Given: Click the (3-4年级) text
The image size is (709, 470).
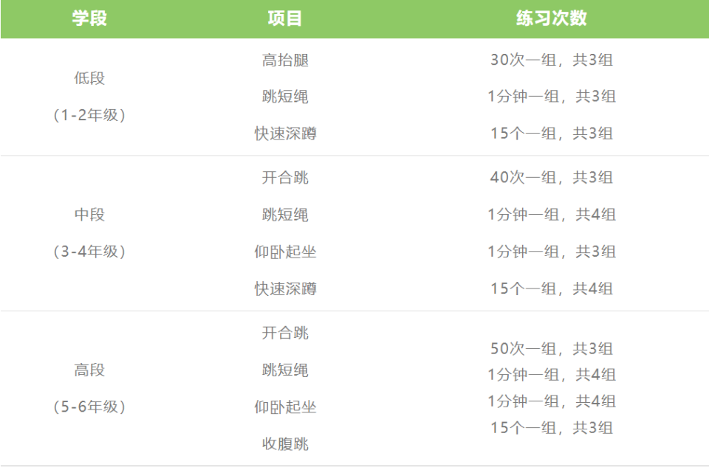Looking at the screenshot, I should (89, 252).
